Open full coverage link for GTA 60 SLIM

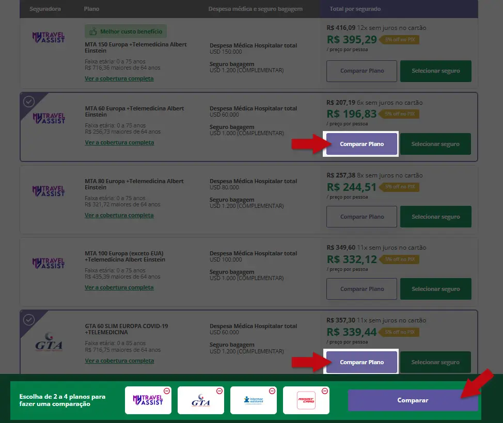(x=119, y=361)
